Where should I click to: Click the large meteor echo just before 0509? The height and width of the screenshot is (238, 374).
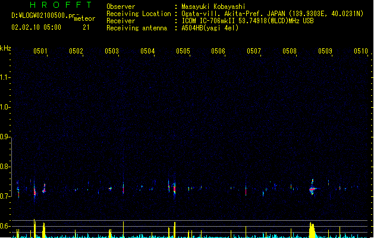tap(312, 189)
